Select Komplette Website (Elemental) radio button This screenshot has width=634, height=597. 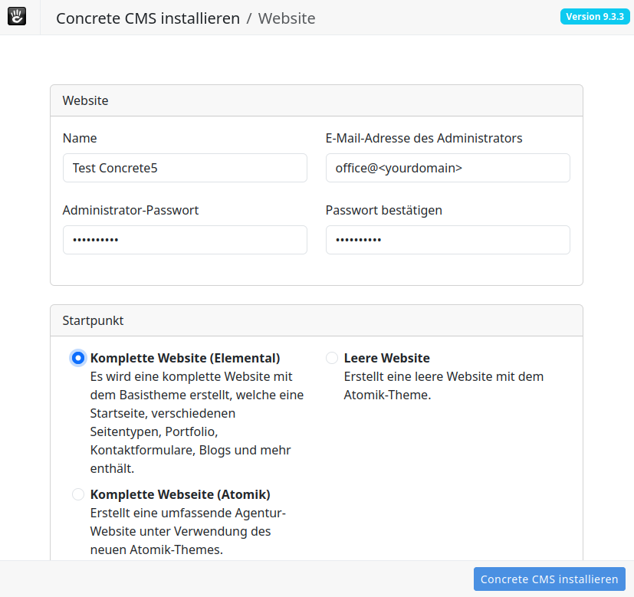tap(78, 358)
